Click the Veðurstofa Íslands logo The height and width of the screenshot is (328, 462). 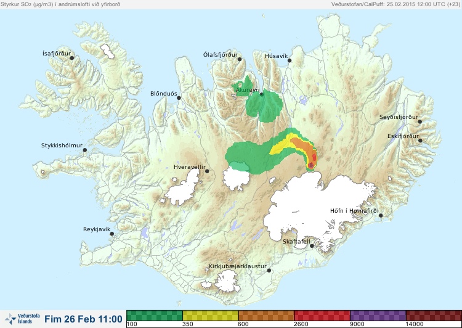coord(22,319)
